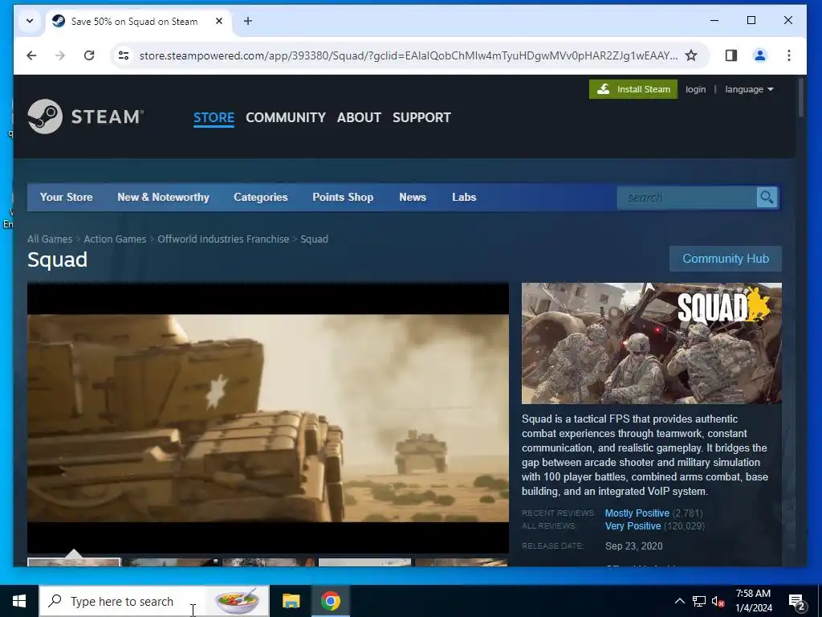Open Chrome's three-dot menu
The width and height of the screenshot is (822, 617).
click(x=788, y=55)
